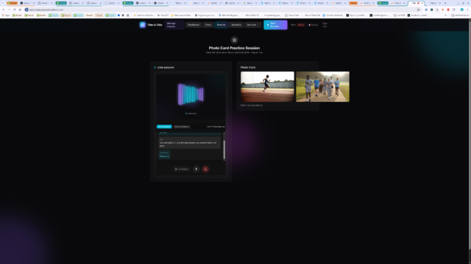
Task: Open the browser extensions puzzle icon
Action: click(454, 10)
